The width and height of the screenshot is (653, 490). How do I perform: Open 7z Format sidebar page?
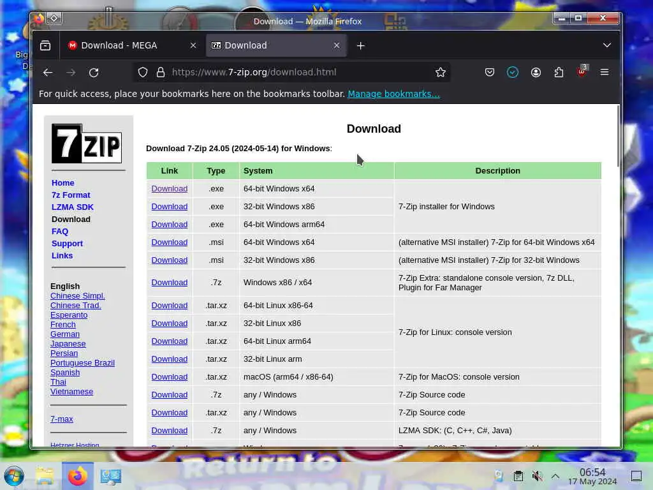[x=71, y=195]
